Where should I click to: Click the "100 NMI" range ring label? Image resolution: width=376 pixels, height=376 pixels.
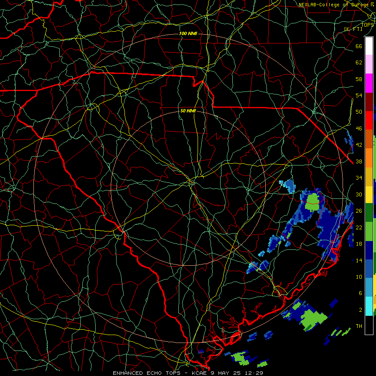point(188,33)
